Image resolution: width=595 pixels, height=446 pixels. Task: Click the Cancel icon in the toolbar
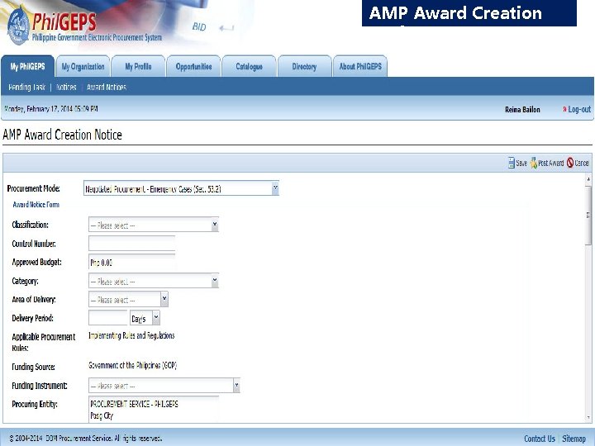tap(570, 163)
